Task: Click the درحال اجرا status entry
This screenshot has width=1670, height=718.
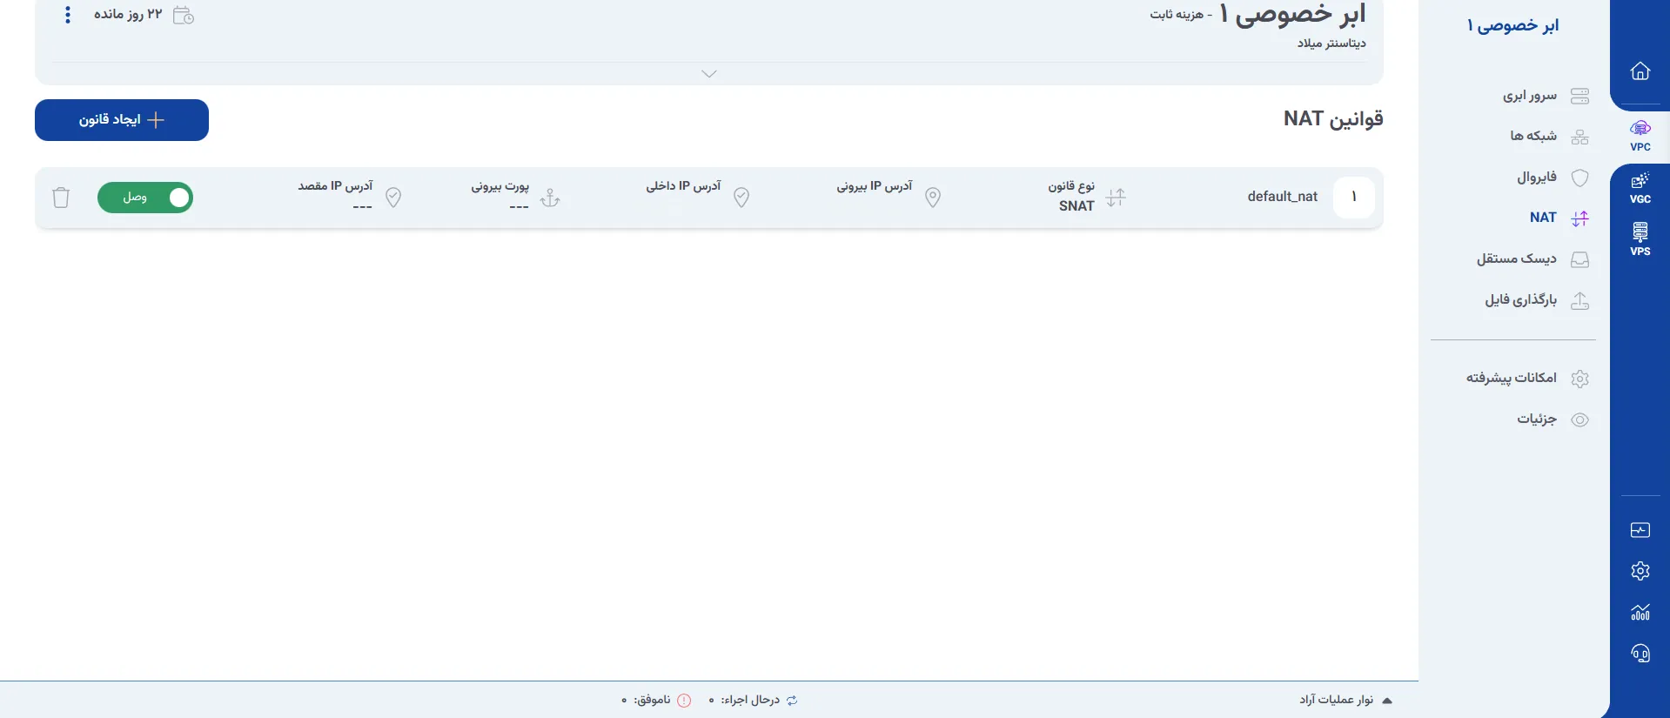Action: (754, 700)
